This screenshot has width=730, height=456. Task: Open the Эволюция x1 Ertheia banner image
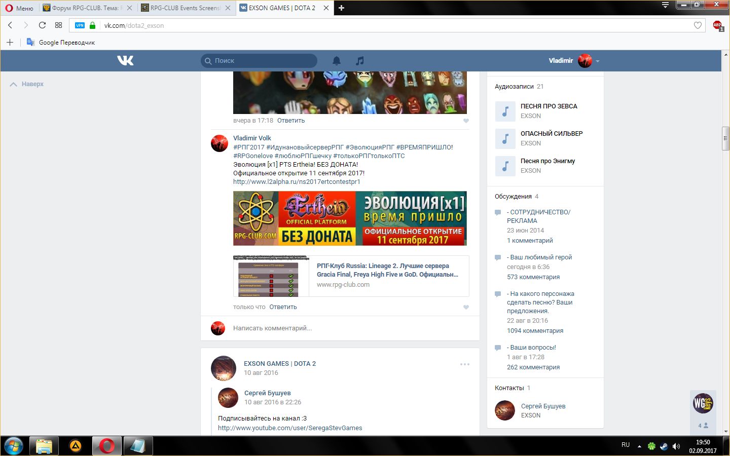tap(350, 218)
